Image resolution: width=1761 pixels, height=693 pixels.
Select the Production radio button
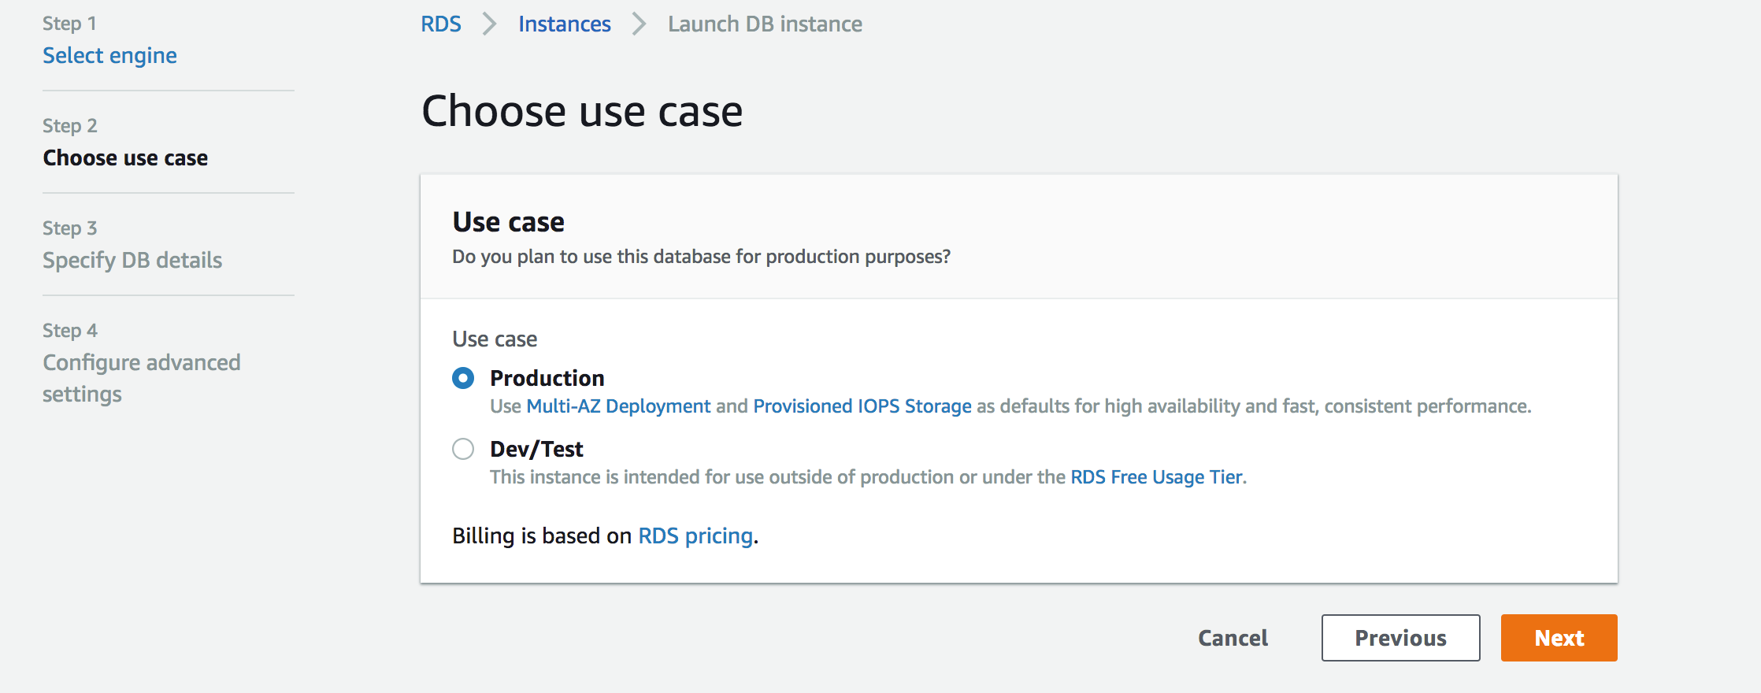[x=463, y=379]
